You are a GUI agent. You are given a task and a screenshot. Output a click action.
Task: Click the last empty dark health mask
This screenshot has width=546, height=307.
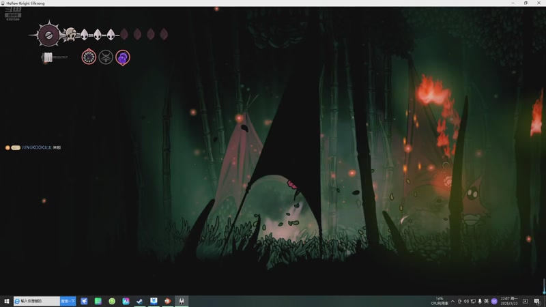[x=164, y=34]
